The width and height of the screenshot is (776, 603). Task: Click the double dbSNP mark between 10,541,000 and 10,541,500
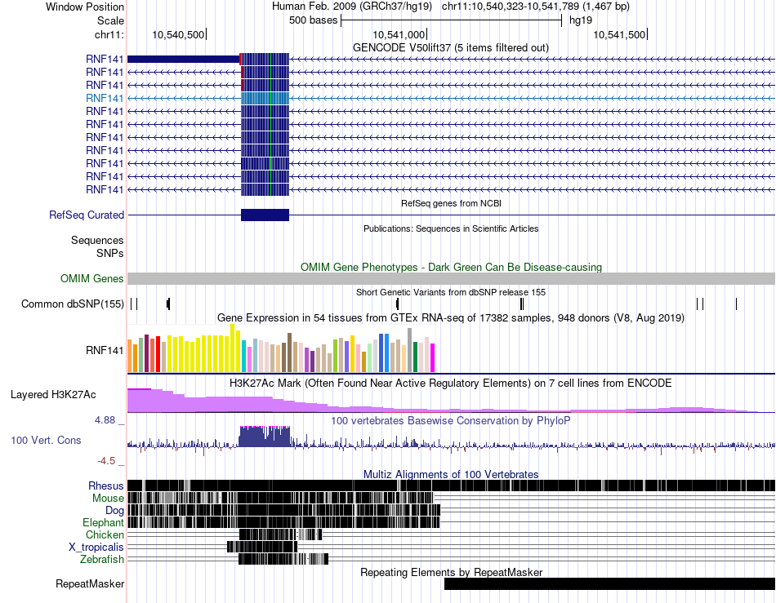click(x=522, y=304)
